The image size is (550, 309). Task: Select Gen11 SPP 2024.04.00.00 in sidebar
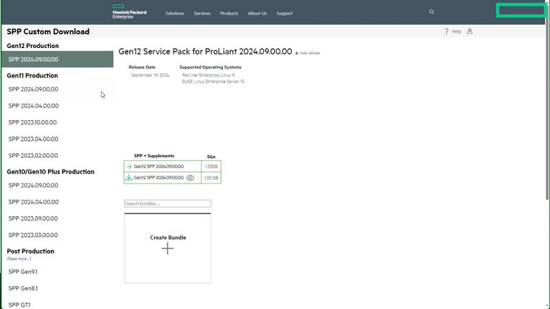coord(34,106)
